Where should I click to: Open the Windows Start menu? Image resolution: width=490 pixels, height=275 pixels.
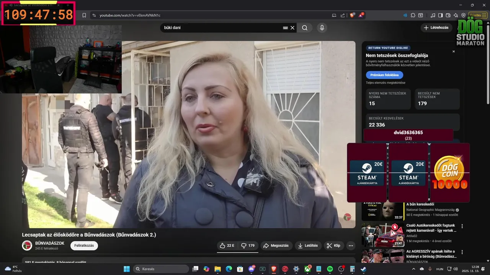(127, 269)
